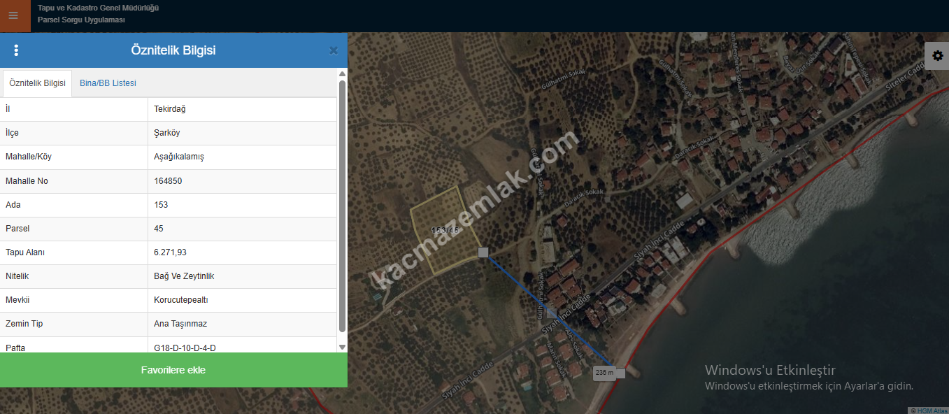
Task: Click the Parsel Sorgu Uygulaması header title
Action: pyautogui.click(x=81, y=20)
